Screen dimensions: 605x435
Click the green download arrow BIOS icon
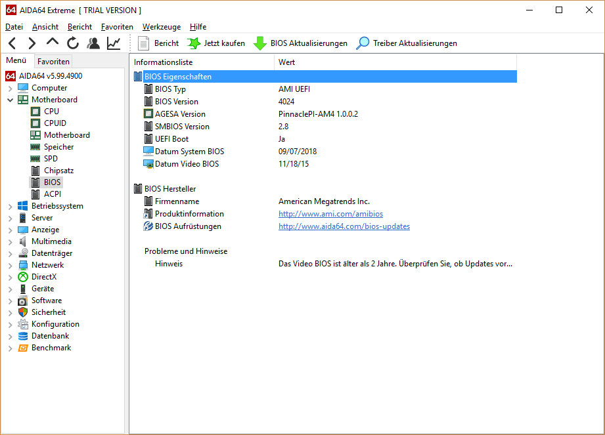260,43
